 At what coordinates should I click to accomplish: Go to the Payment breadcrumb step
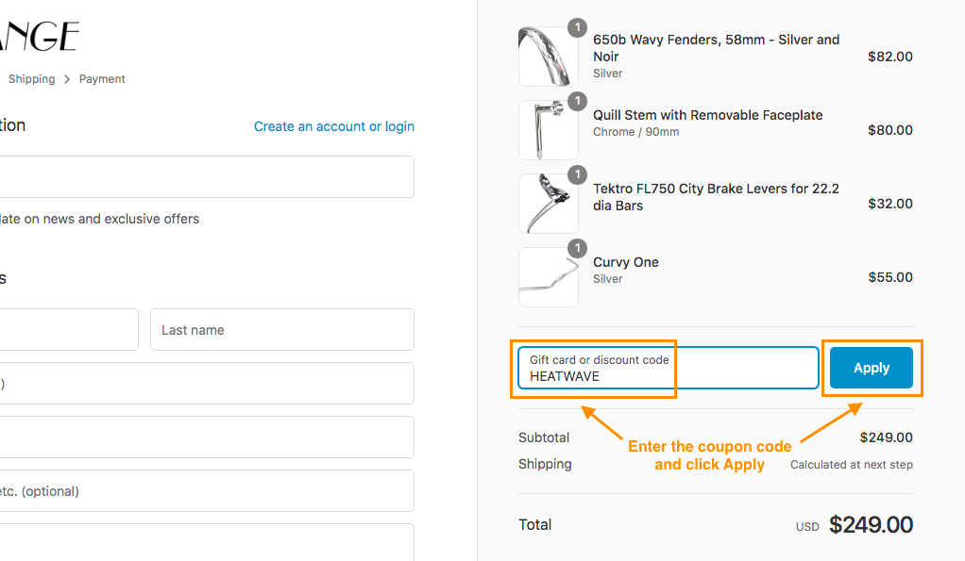coord(102,79)
